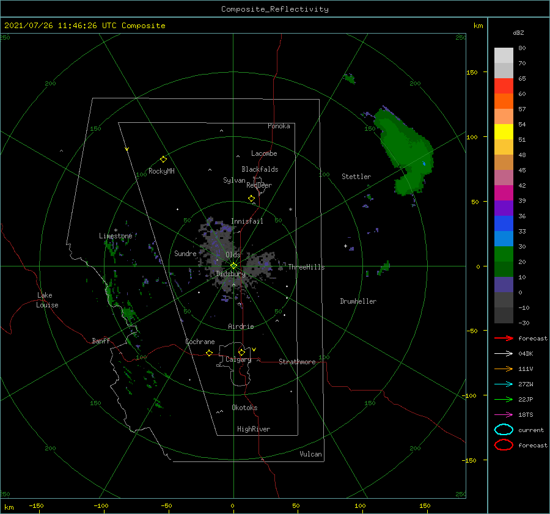This screenshot has width=550, height=514.
Task: Select the Okotoks label
Action: click(x=244, y=408)
